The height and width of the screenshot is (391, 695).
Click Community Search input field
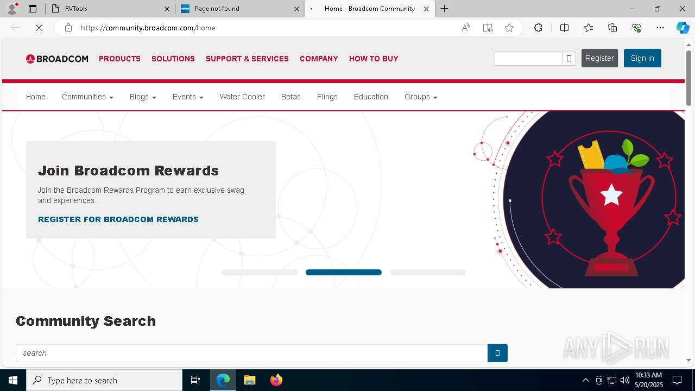(x=252, y=353)
